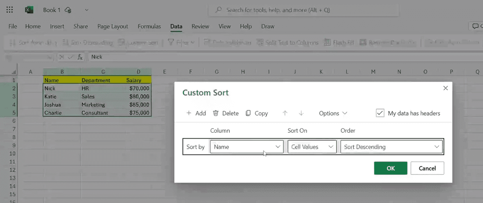Open the Column dropdown showing Name
Image resolution: width=483 pixels, height=203 pixels.
pos(246,147)
